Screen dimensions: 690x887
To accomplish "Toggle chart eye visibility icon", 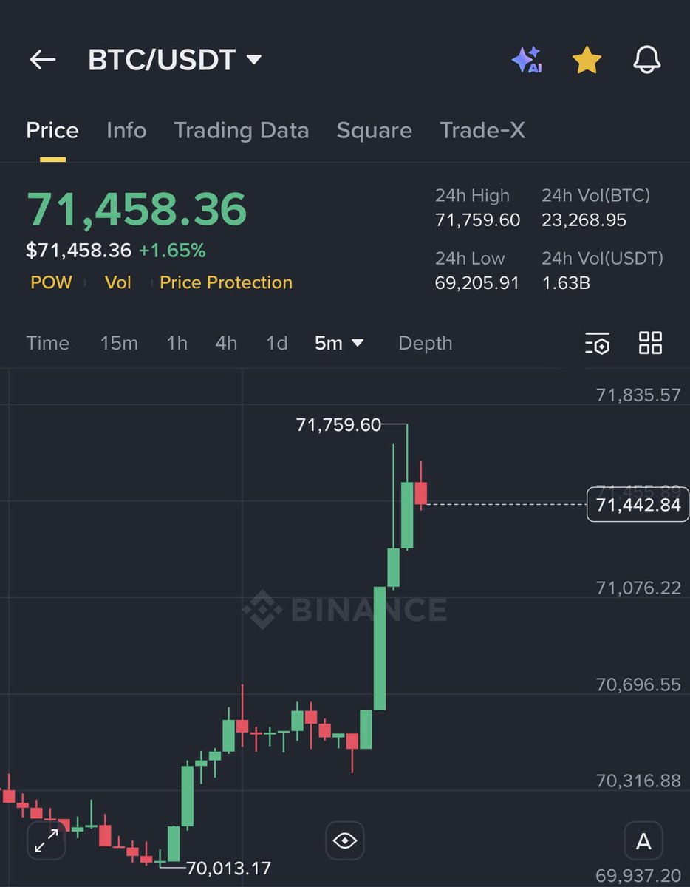I will coord(345,840).
